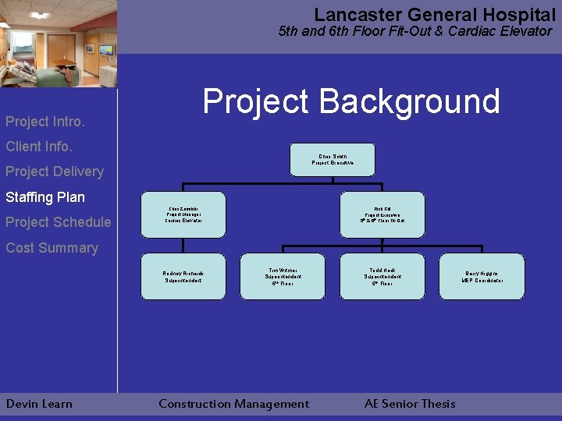The image size is (562, 421).
Task: Open the Project Intro. section
Action: (x=45, y=122)
